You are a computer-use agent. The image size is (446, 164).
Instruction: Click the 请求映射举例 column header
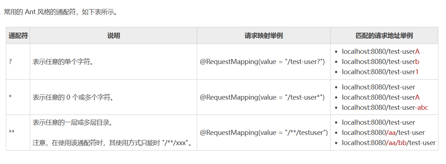(x=264, y=36)
